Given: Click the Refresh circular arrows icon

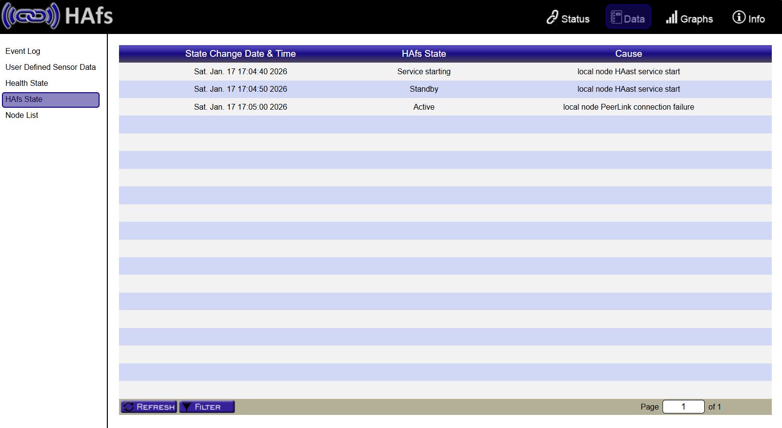Looking at the screenshot, I should [x=128, y=407].
